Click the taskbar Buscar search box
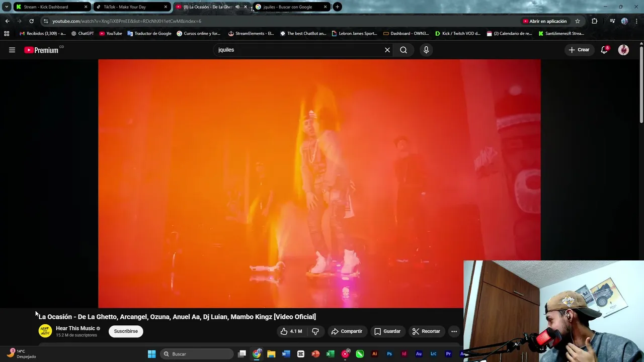The image size is (644, 362). [x=197, y=354]
